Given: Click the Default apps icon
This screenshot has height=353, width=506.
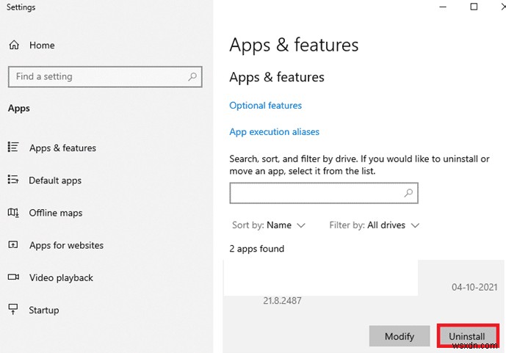Looking at the screenshot, I should pyautogui.click(x=13, y=180).
